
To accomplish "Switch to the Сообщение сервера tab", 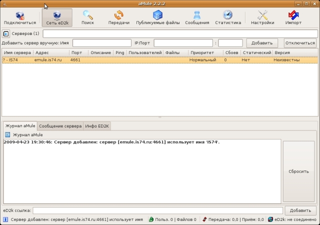I will coord(60,126).
